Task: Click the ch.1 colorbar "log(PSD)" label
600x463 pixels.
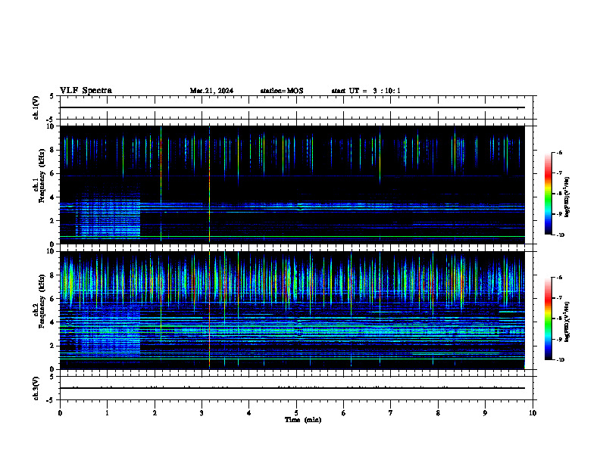Action: pos(567,197)
